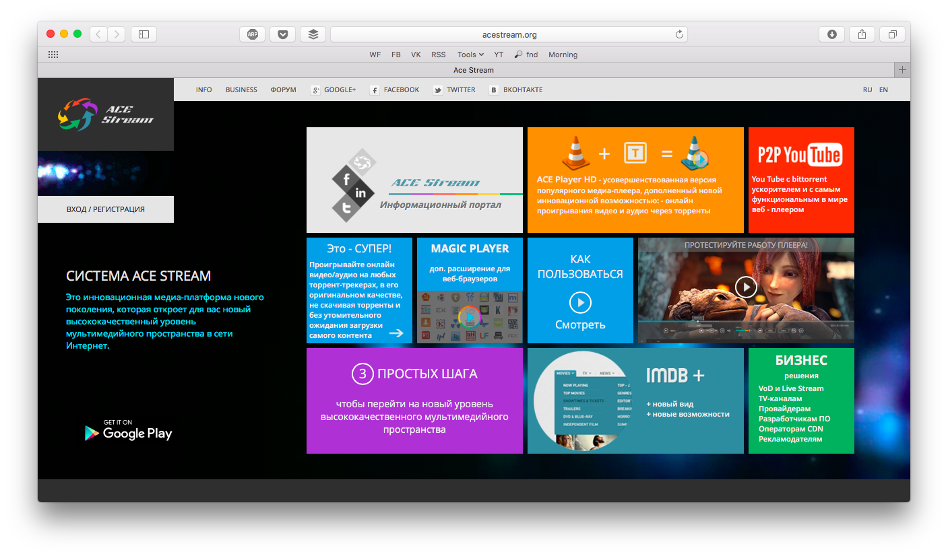This screenshot has height=556, width=948.
Task: Open the Adblock Plus extension icon
Action: point(252,34)
